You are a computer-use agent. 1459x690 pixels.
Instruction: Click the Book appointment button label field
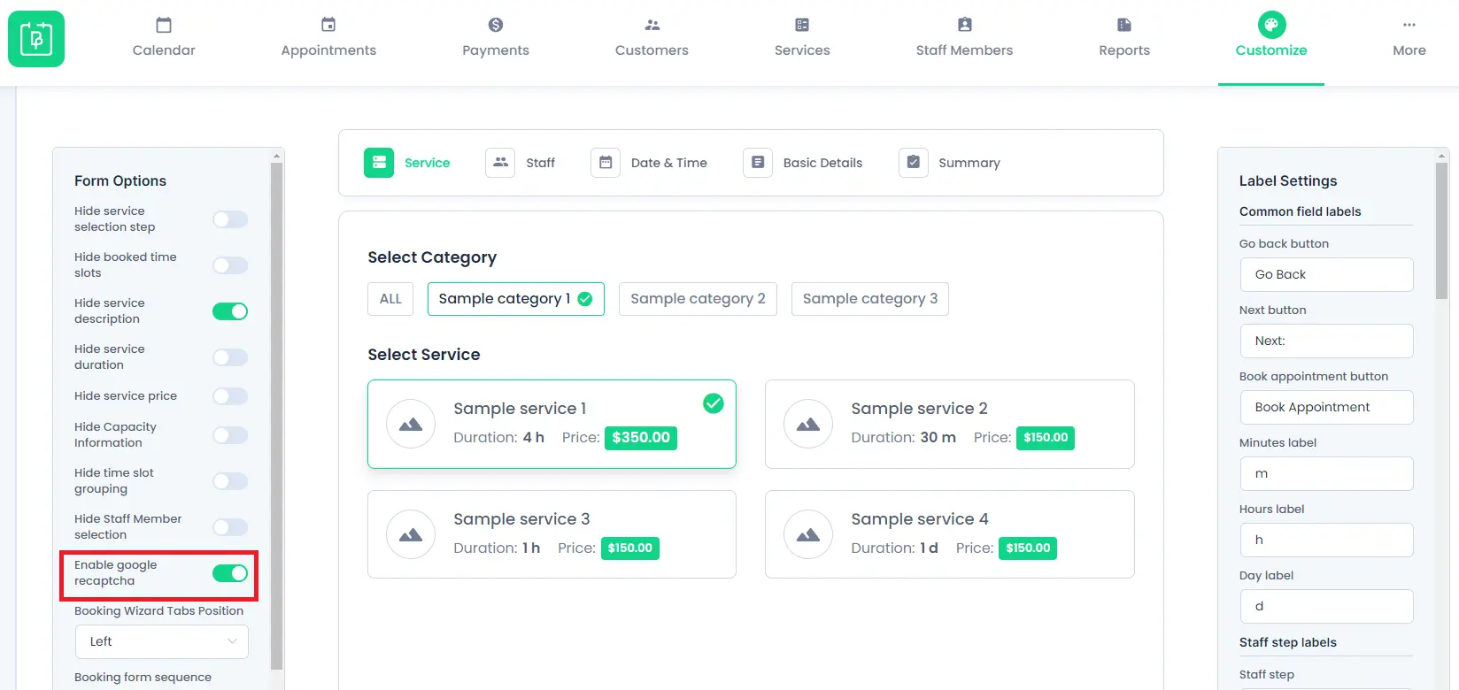[1326, 407]
